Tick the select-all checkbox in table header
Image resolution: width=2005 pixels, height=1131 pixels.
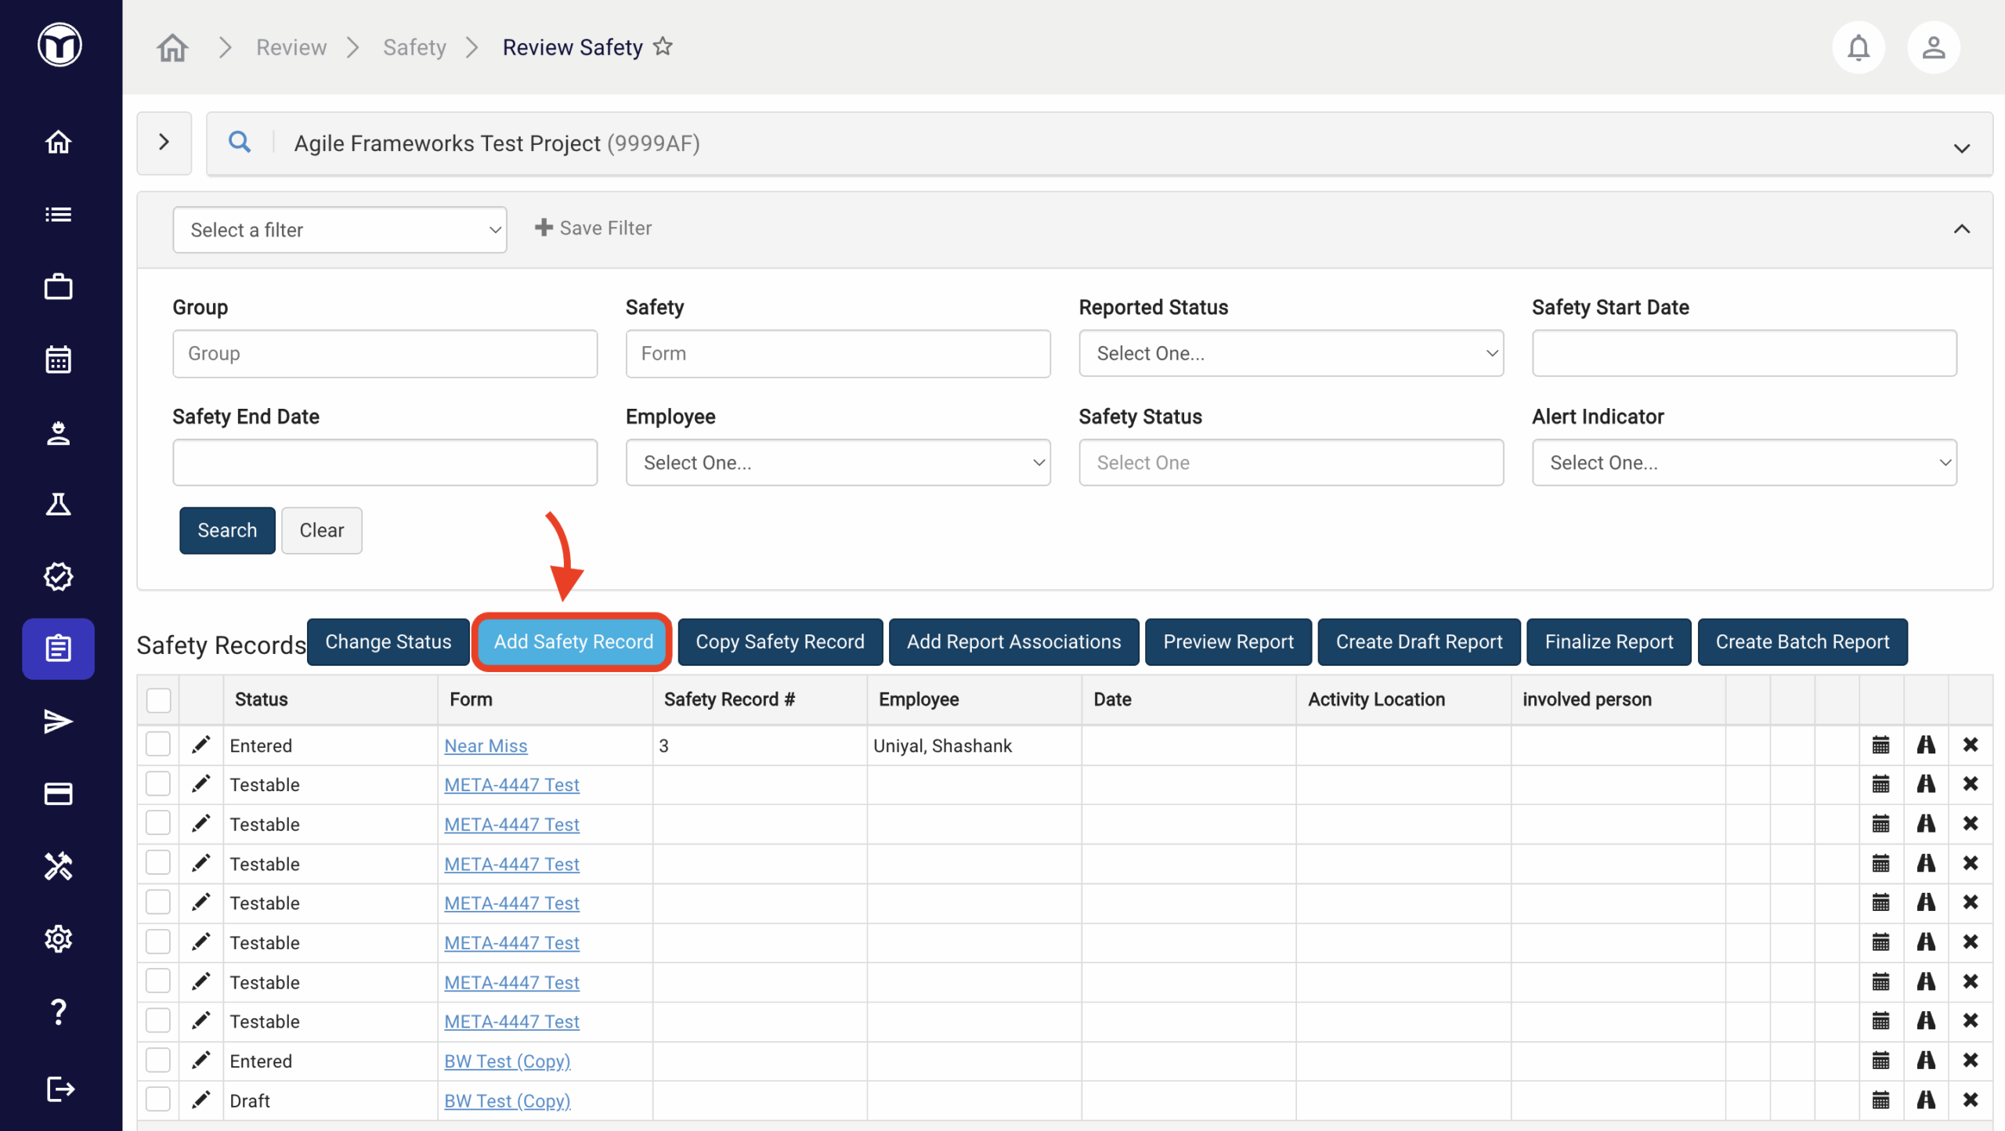158,699
